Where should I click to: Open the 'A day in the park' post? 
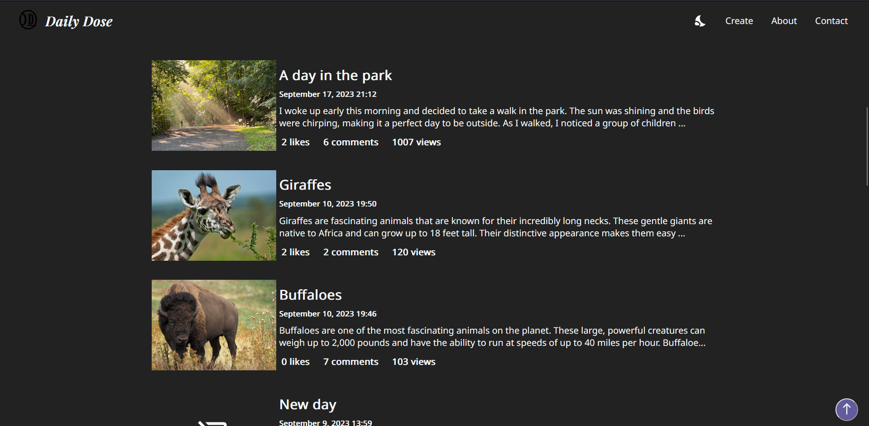pos(335,75)
